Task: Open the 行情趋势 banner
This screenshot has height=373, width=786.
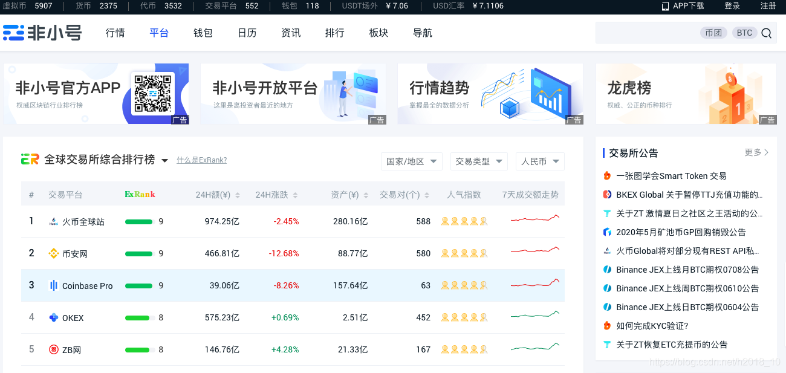Action: pyautogui.click(x=490, y=94)
